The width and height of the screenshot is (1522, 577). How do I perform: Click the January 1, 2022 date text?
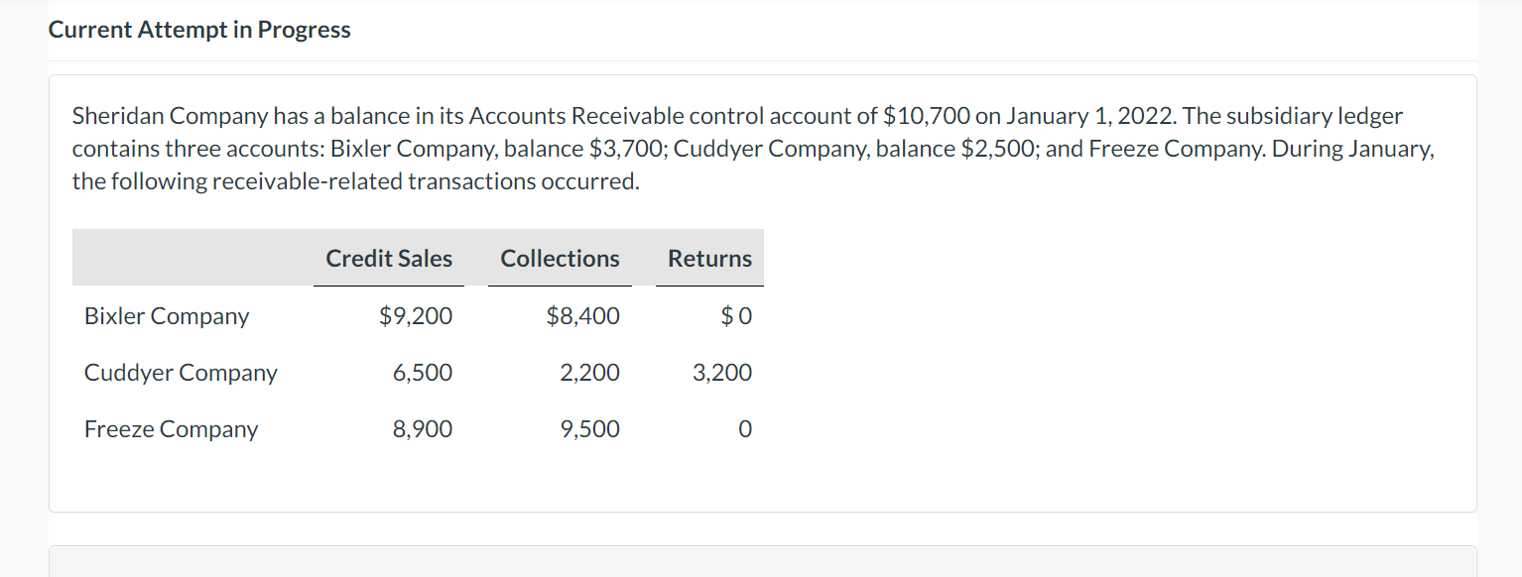click(x=1086, y=116)
